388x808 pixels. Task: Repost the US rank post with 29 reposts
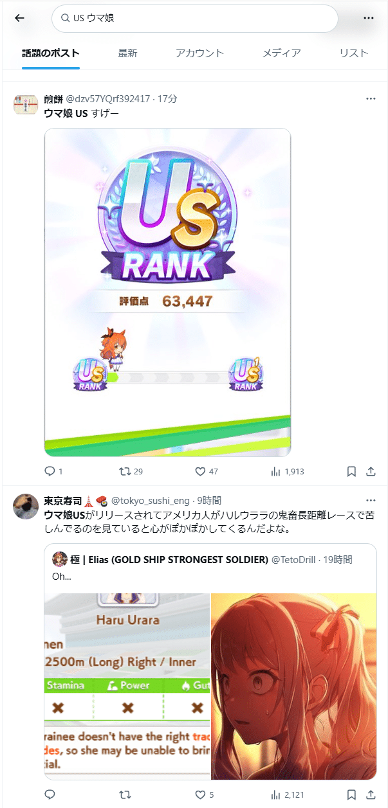click(x=125, y=472)
